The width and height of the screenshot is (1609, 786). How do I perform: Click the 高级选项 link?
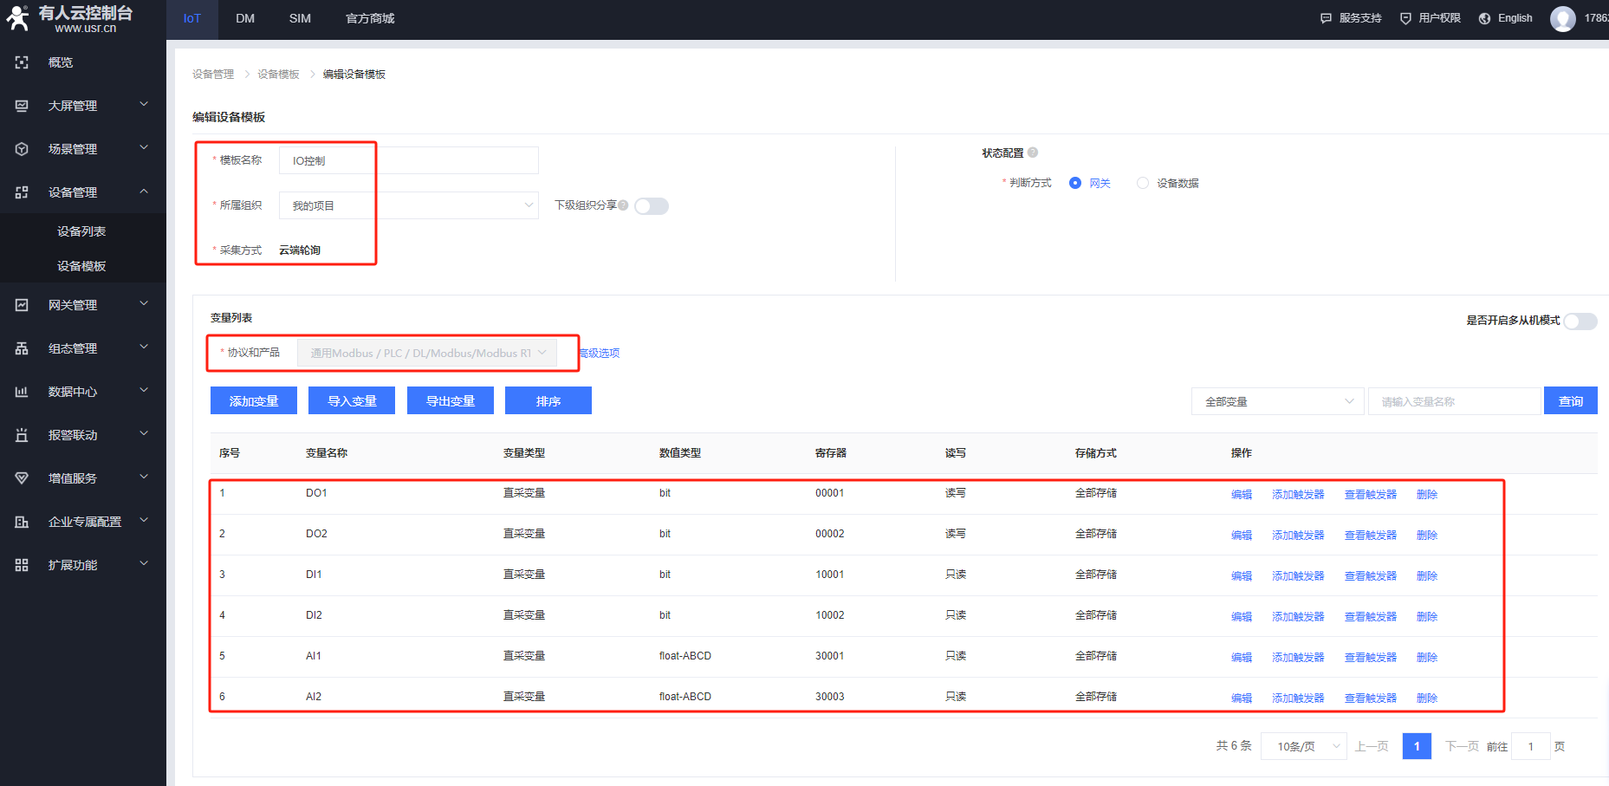[x=600, y=353]
